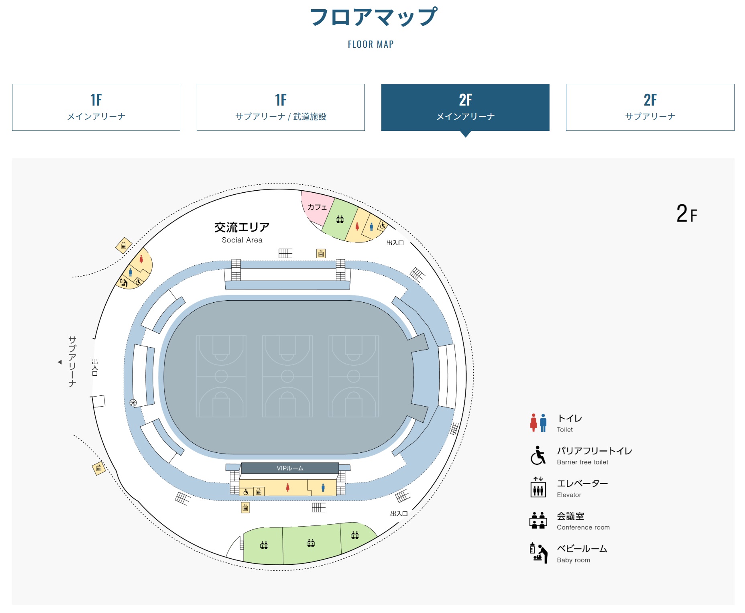Click the サブアリーナ direction arrow
Viewport: 745px width, 613px height.
(x=60, y=362)
